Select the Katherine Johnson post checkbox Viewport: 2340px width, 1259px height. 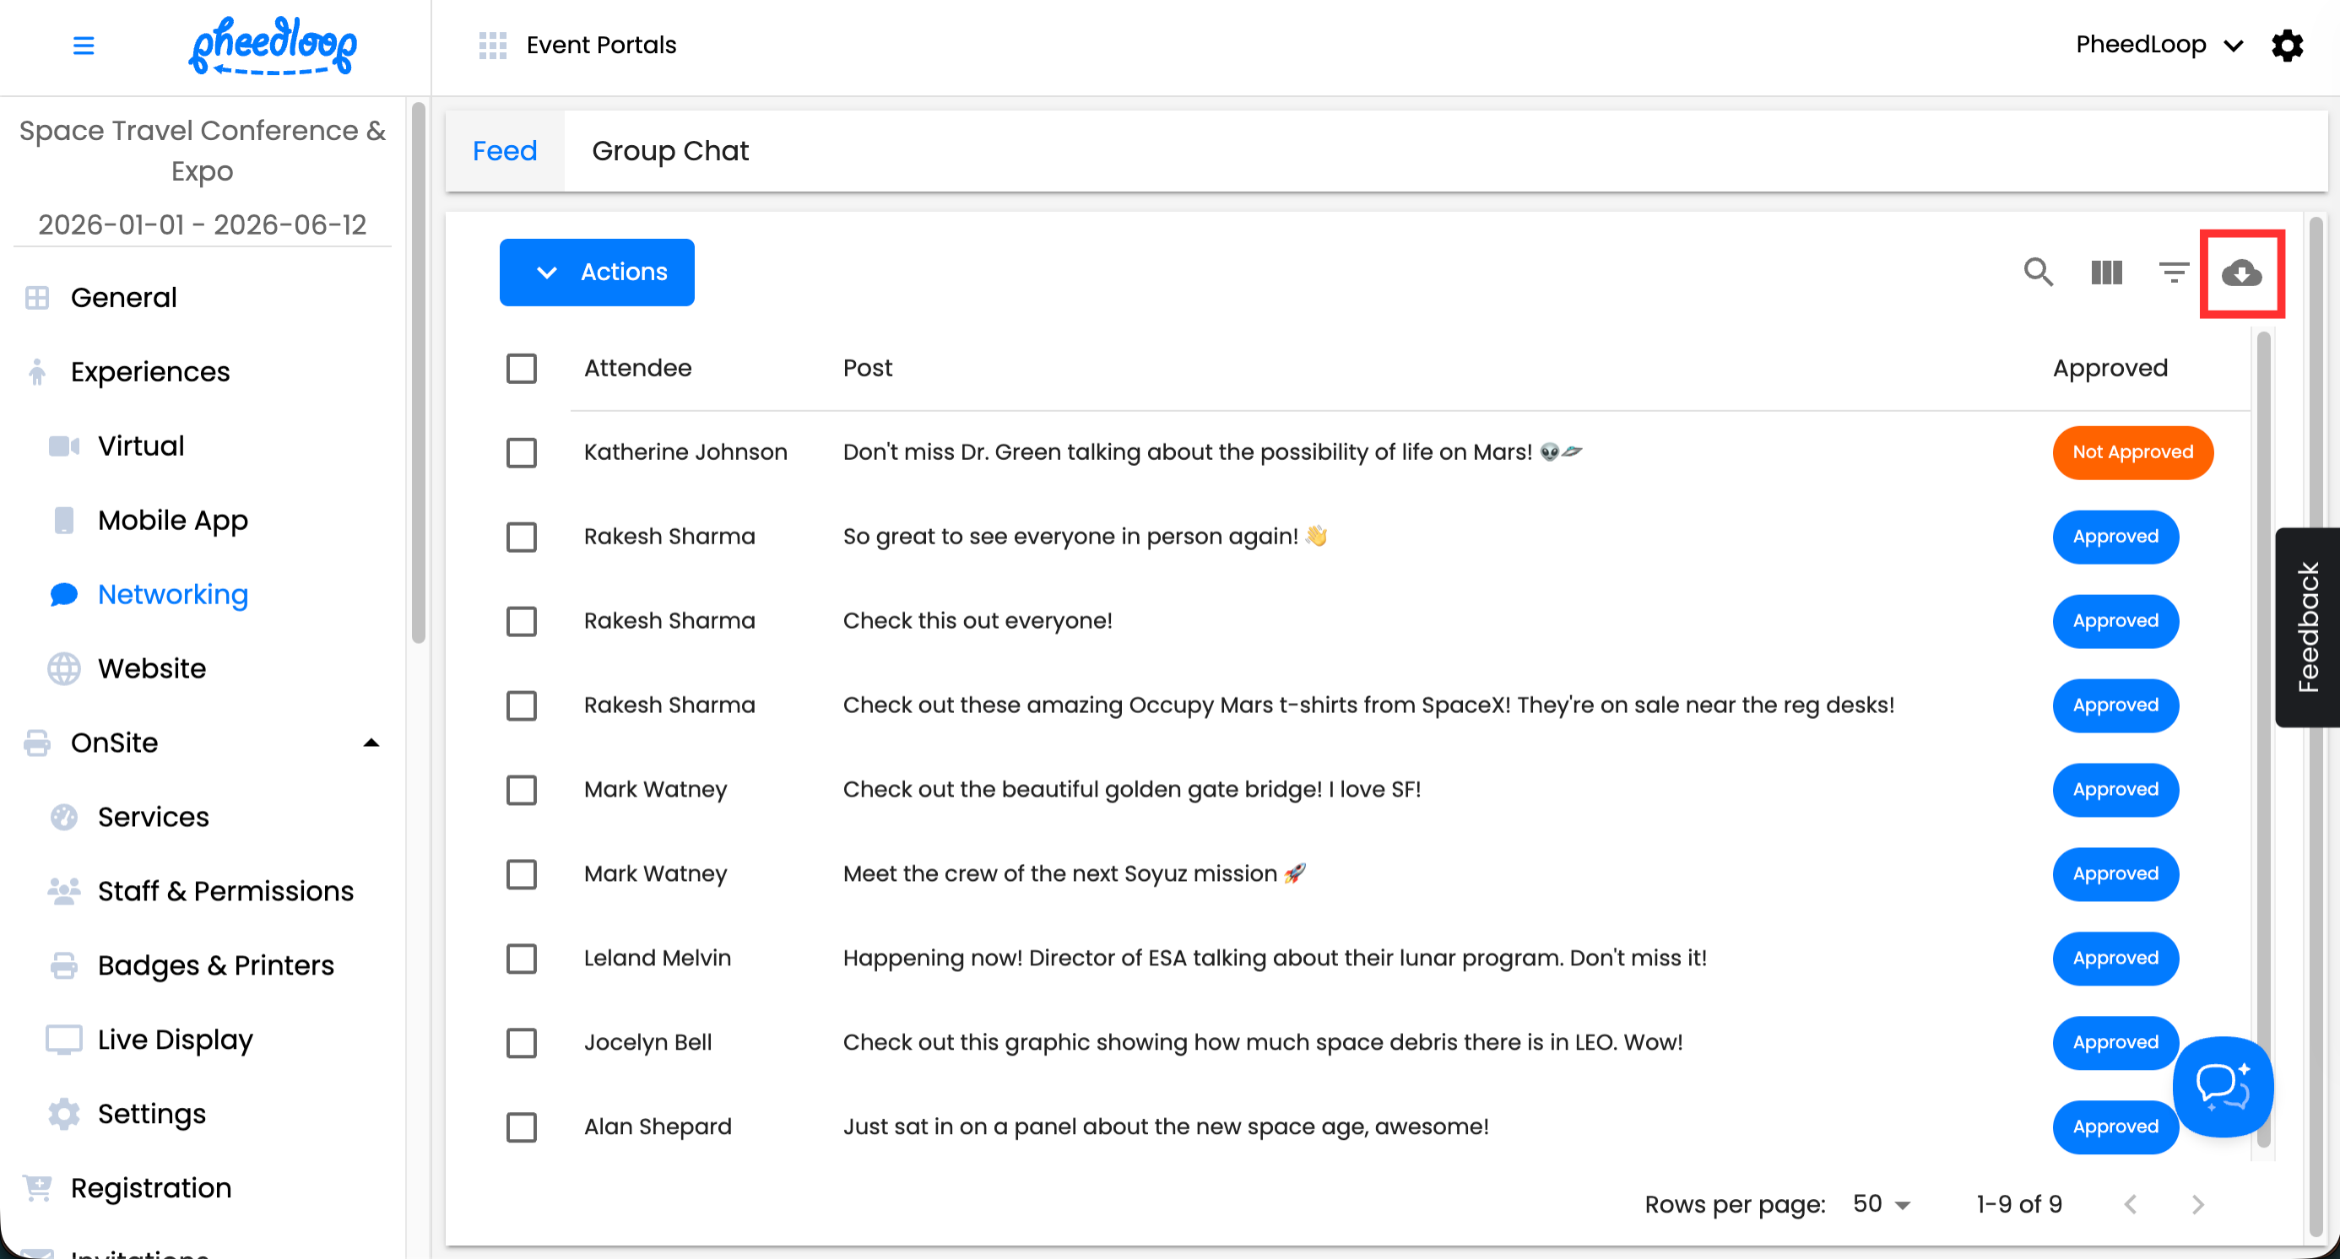tap(522, 452)
